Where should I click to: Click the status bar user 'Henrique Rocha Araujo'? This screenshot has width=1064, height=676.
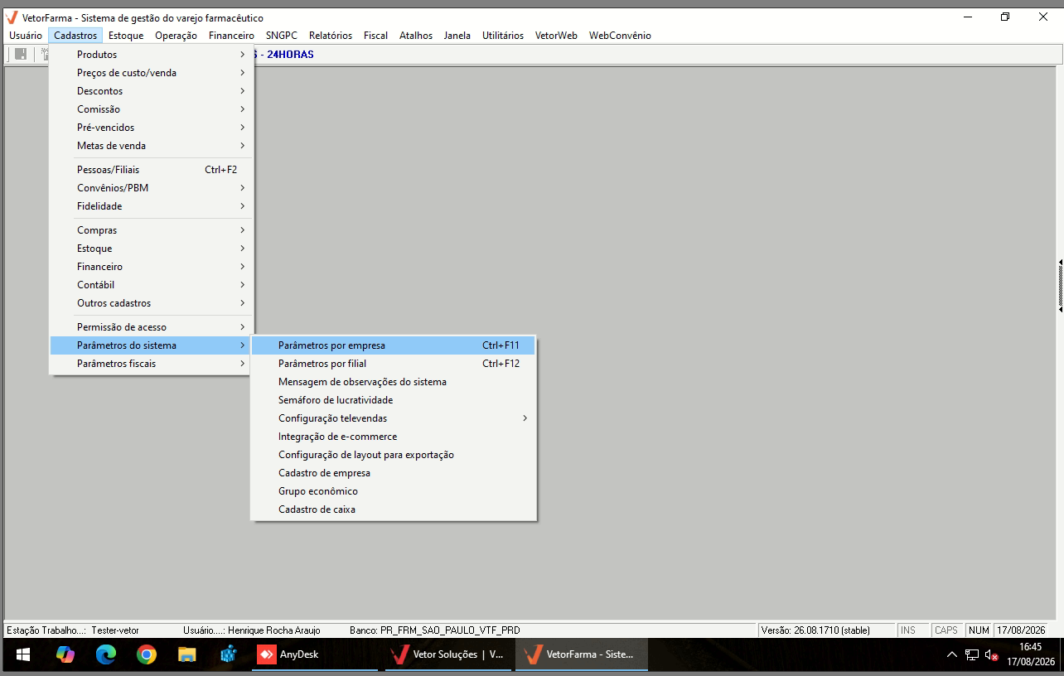(x=274, y=630)
